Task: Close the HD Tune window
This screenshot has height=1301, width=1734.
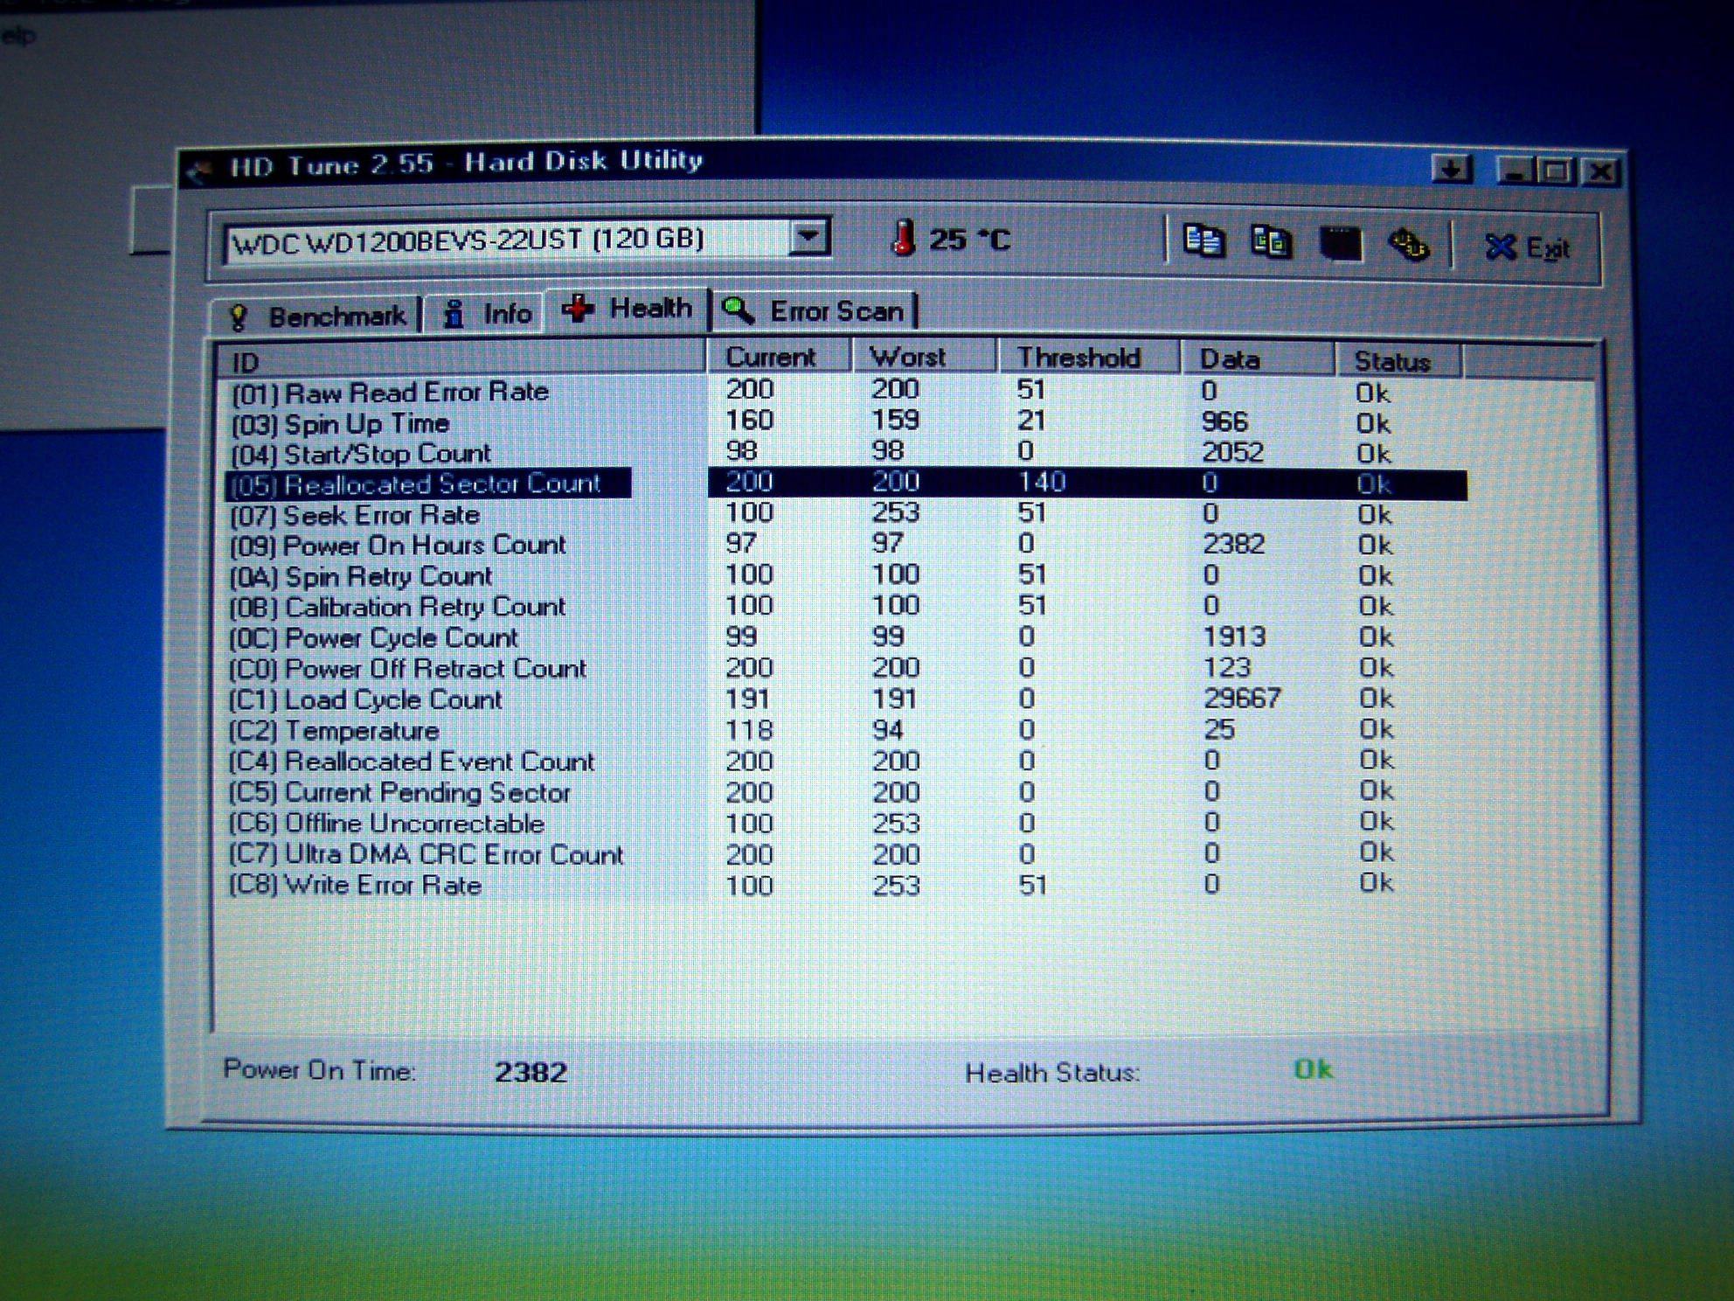Action: pyautogui.click(x=1601, y=171)
